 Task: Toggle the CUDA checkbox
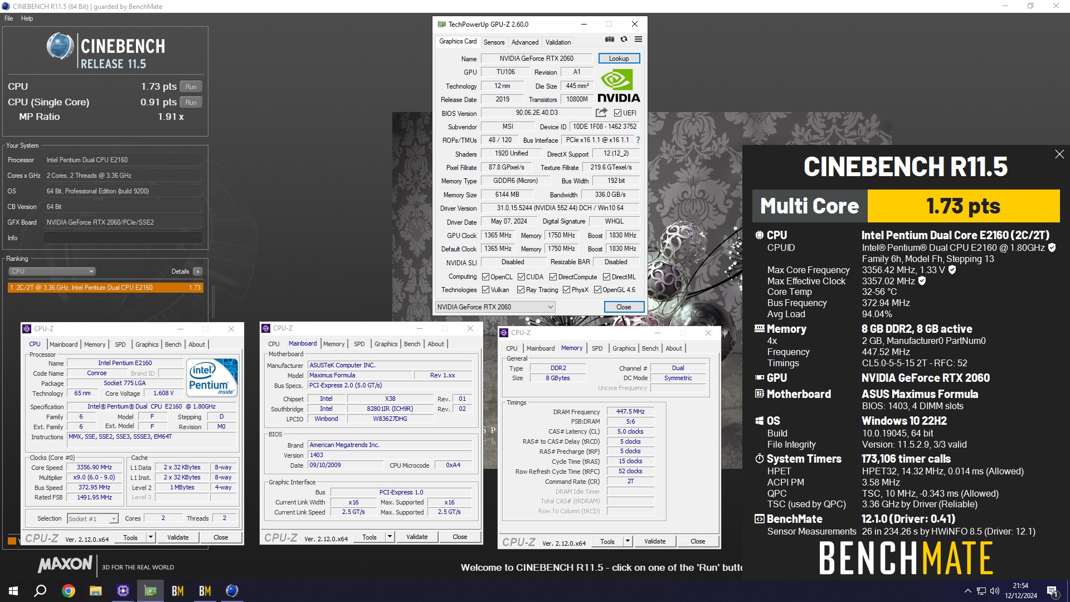[x=521, y=277]
